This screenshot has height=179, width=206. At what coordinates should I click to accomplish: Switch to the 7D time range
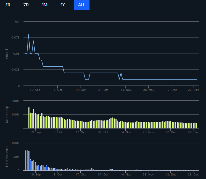coord(26,5)
